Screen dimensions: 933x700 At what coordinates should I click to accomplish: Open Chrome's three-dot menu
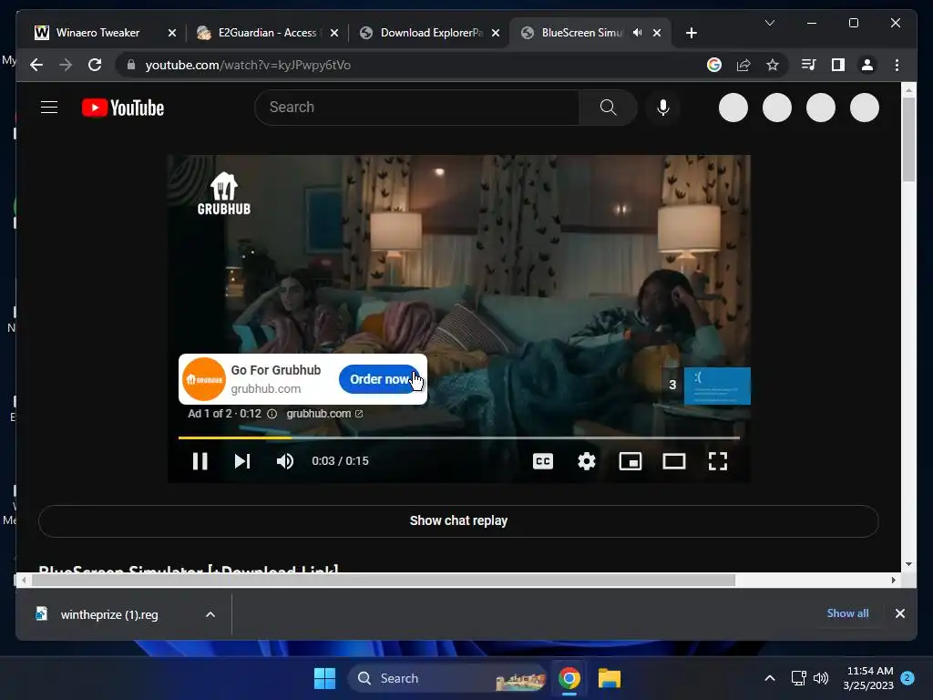pyautogui.click(x=897, y=65)
